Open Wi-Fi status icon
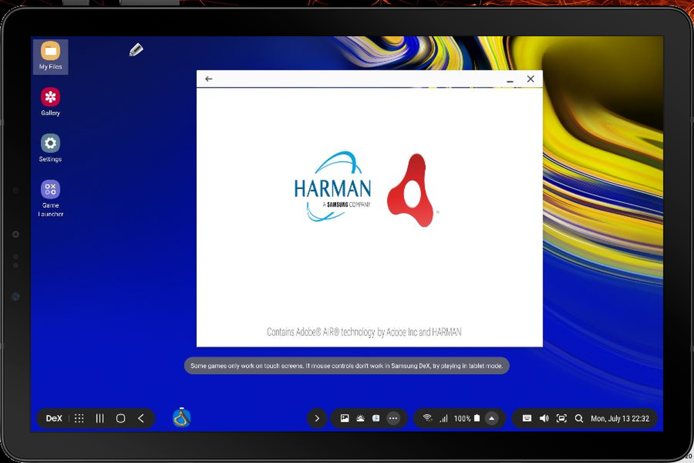This screenshot has height=463, width=694. [x=427, y=418]
